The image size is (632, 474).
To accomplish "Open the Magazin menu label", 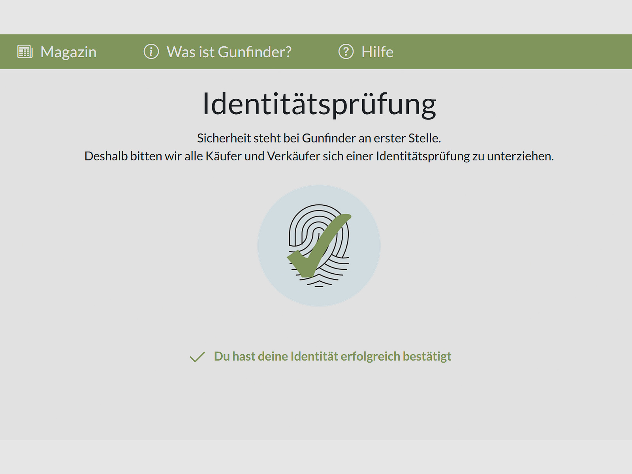I will pos(68,52).
